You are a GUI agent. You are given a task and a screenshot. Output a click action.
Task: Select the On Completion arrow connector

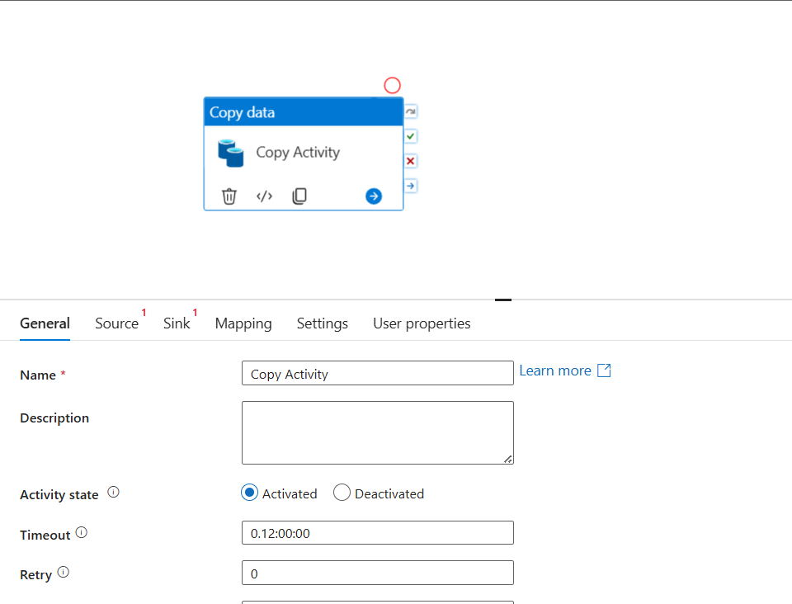[x=411, y=186]
